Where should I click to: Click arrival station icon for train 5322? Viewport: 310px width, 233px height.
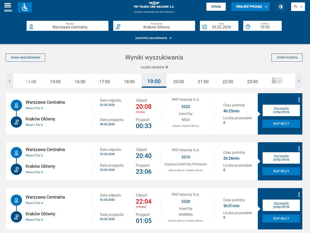tap(16, 122)
